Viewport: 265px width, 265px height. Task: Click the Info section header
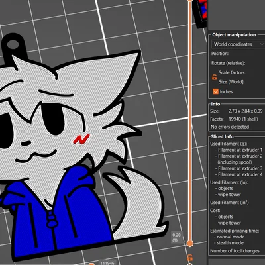(x=215, y=104)
